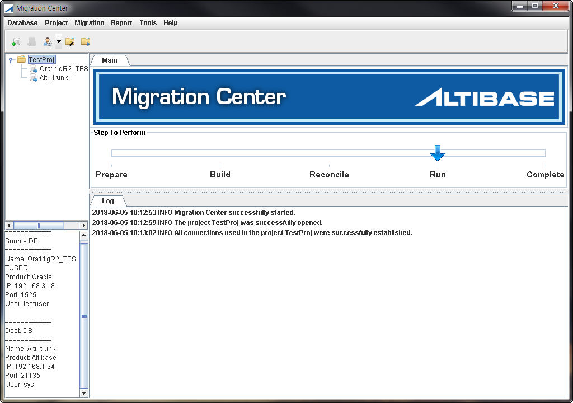Open the Report menu
The image size is (573, 403).
(121, 23)
